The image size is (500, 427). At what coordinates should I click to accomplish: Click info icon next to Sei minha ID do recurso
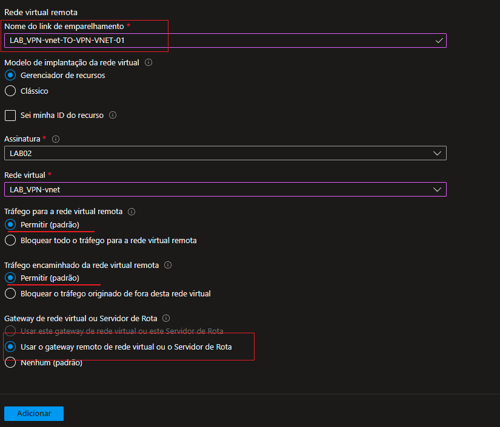[112, 115]
